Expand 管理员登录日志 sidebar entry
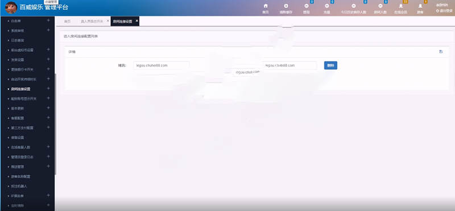Screen dimensions: 455x211 click(x=48, y=156)
